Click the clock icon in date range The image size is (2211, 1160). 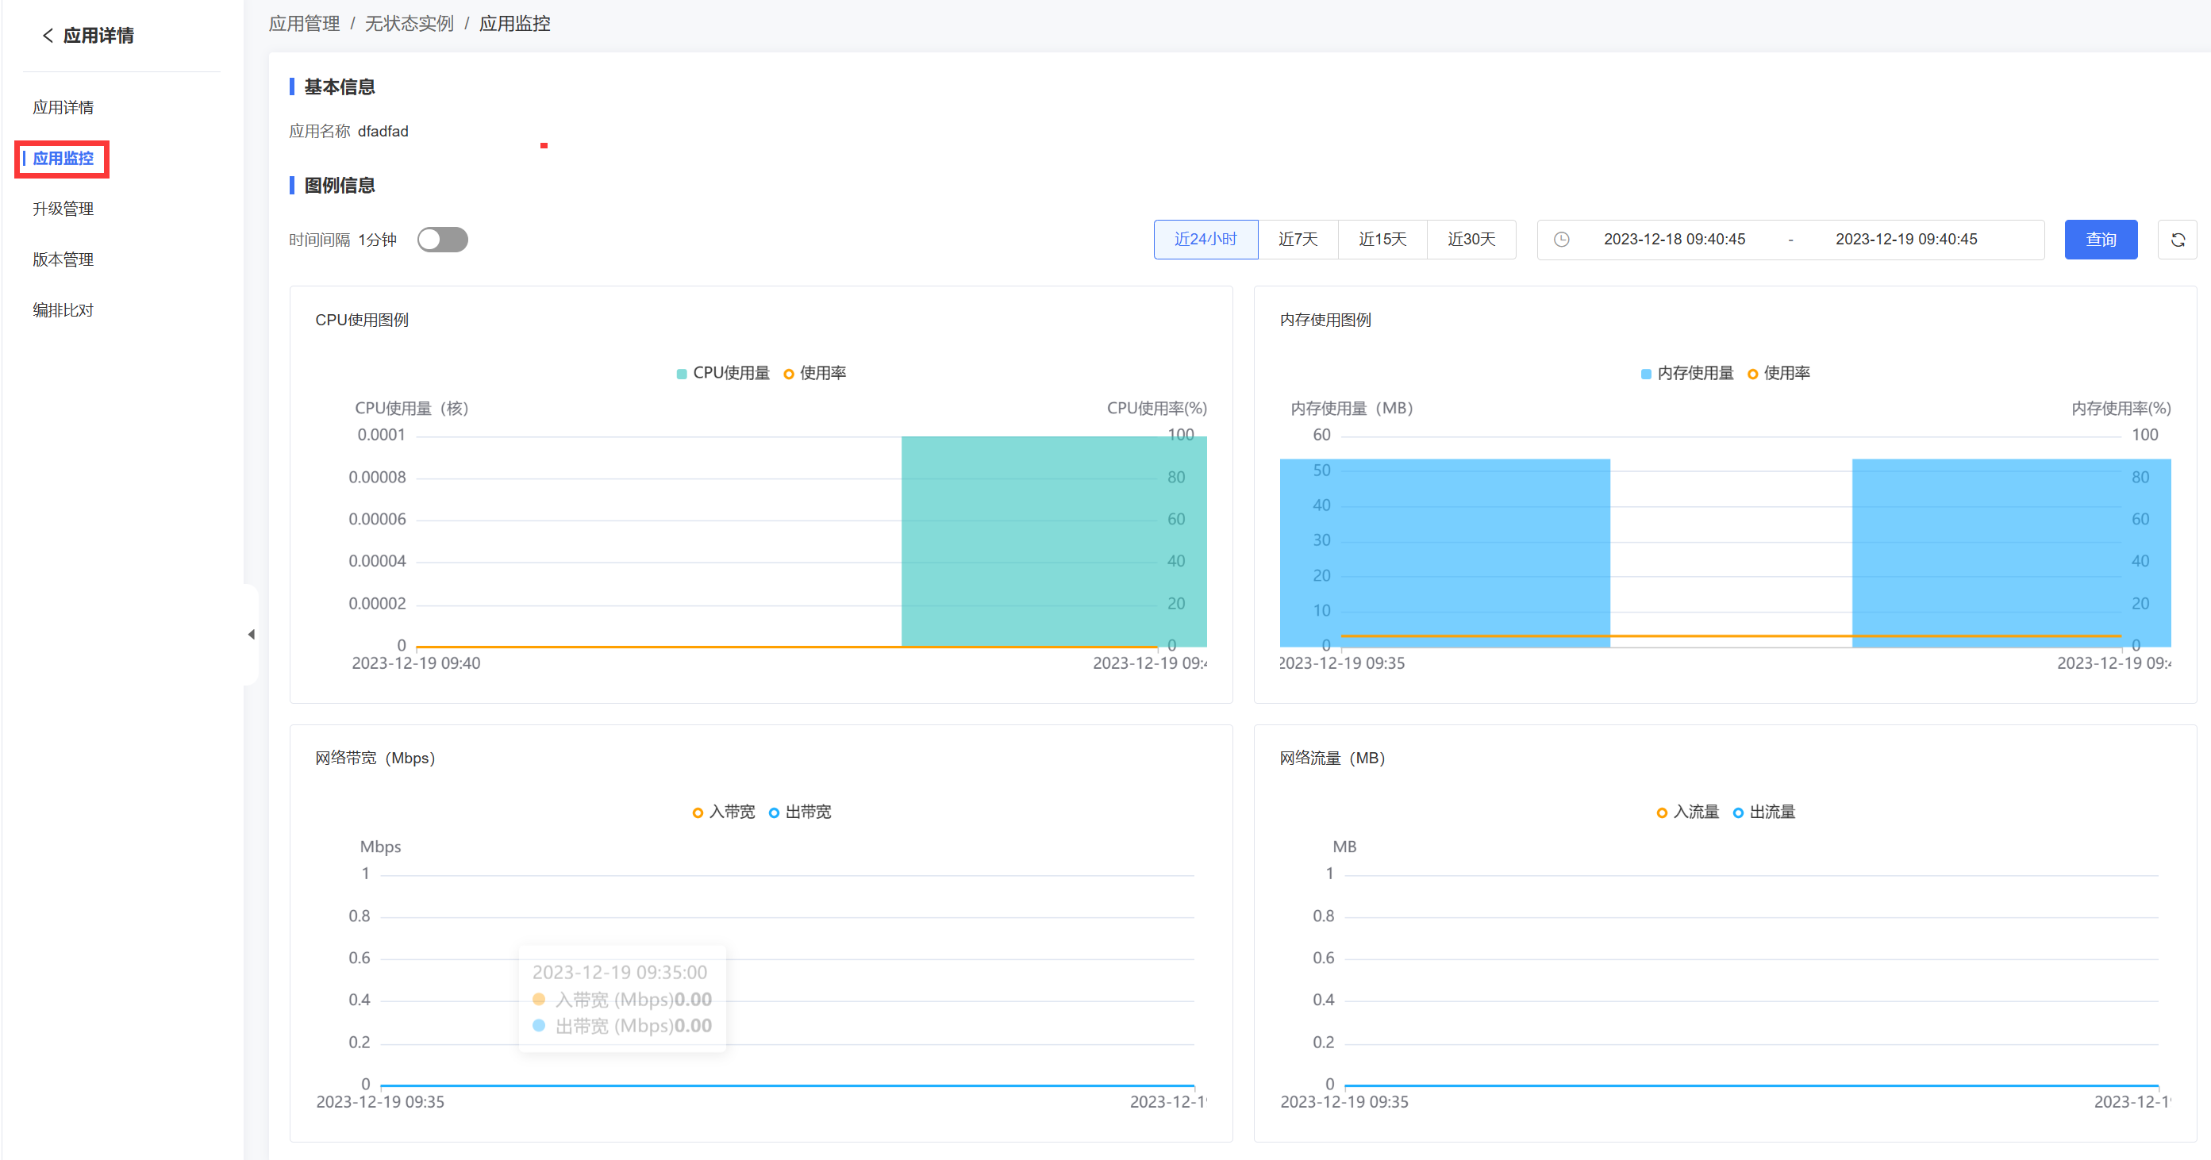point(1561,240)
